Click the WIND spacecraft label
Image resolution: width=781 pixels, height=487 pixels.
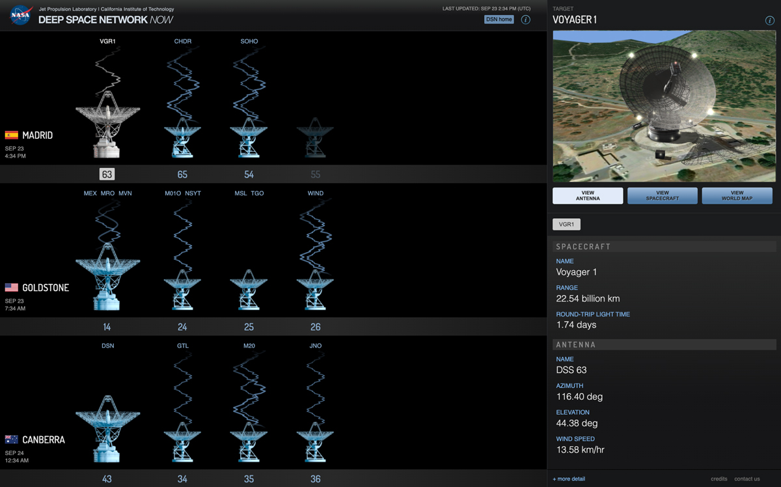tap(316, 193)
